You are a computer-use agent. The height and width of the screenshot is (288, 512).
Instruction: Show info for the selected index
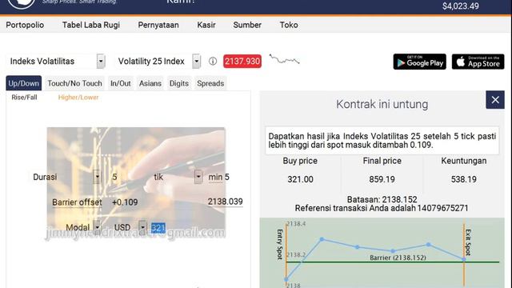coord(213,61)
